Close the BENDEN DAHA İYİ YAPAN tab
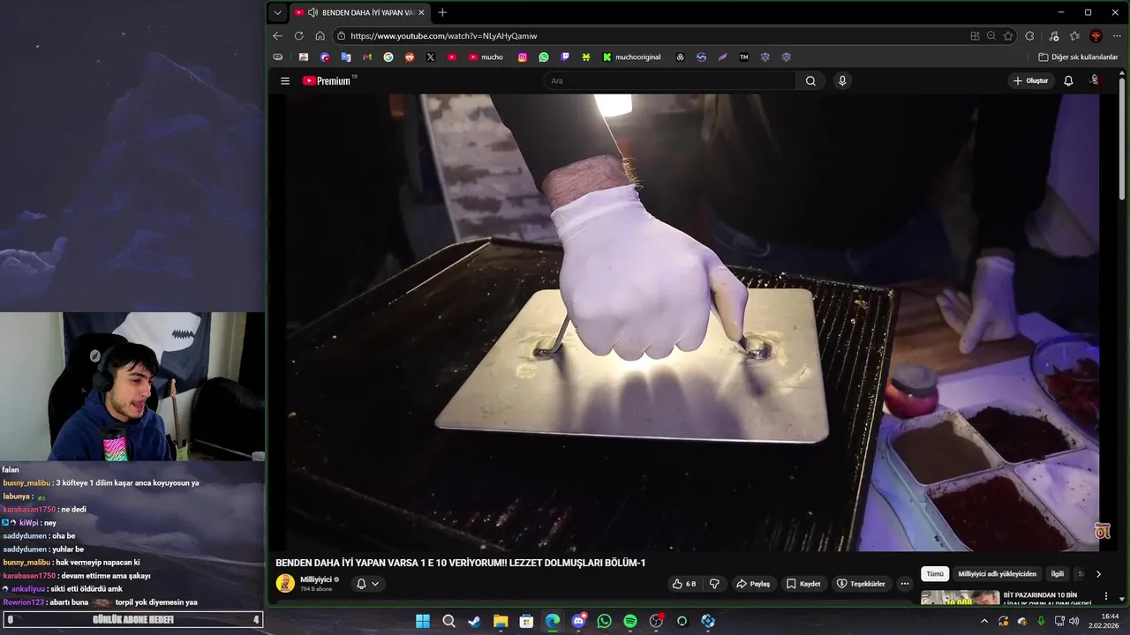Image resolution: width=1130 pixels, height=635 pixels. pos(421,12)
